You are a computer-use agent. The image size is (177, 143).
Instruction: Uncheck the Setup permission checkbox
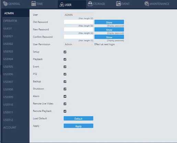pyautogui.click(x=65, y=52)
